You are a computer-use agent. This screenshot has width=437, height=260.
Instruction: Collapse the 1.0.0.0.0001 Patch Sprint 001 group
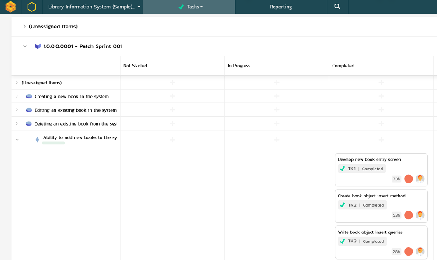click(25, 46)
